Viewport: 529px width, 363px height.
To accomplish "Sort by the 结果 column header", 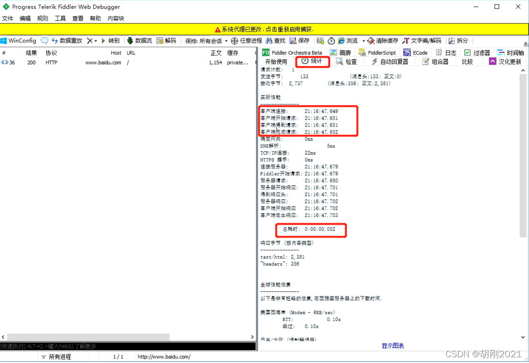I will coord(32,53).
